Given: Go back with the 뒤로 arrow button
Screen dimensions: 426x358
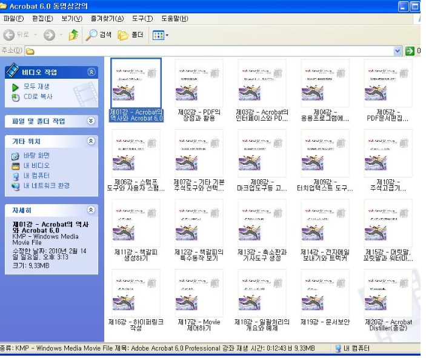Looking at the screenshot, I should click(x=16, y=35).
